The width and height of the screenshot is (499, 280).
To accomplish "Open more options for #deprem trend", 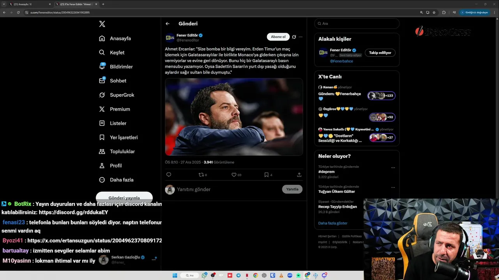I will click(393, 168).
